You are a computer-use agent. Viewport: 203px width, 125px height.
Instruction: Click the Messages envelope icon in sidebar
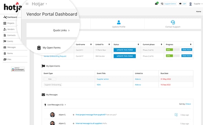(x=5, y=47)
